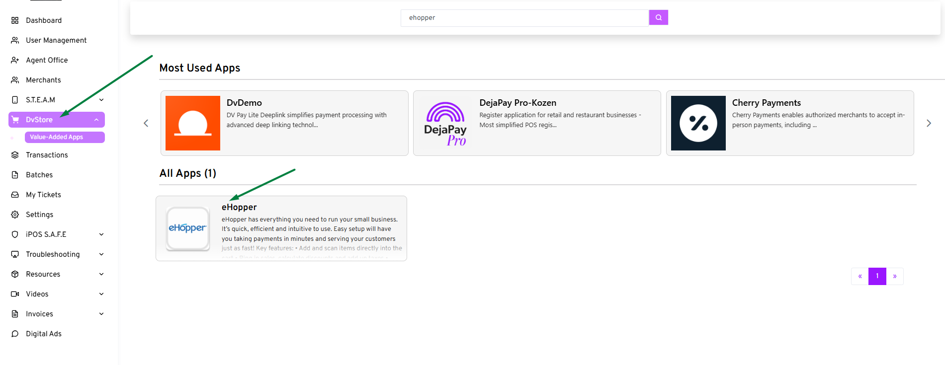Click the eHopper app logo

(187, 228)
